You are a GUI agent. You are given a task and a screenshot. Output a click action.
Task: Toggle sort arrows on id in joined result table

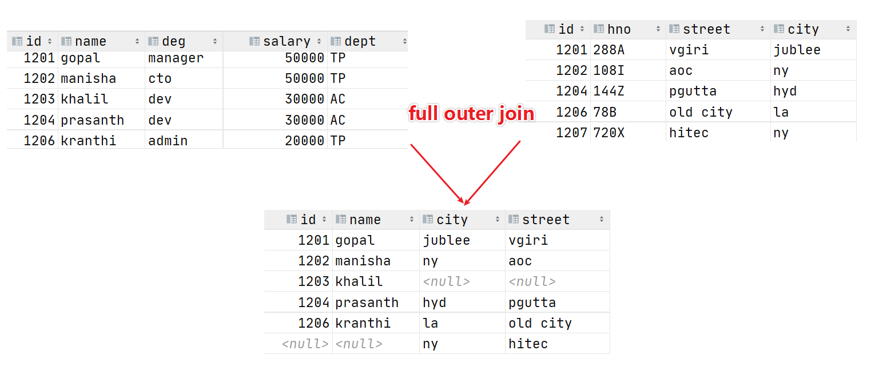tap(324, 219)
